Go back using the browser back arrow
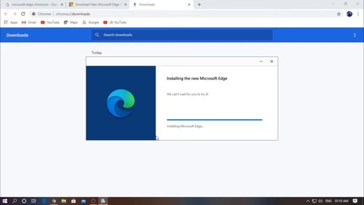364x205 pixels. [6, 14]
